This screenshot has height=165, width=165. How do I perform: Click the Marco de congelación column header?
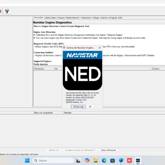(x=49, y=113)
